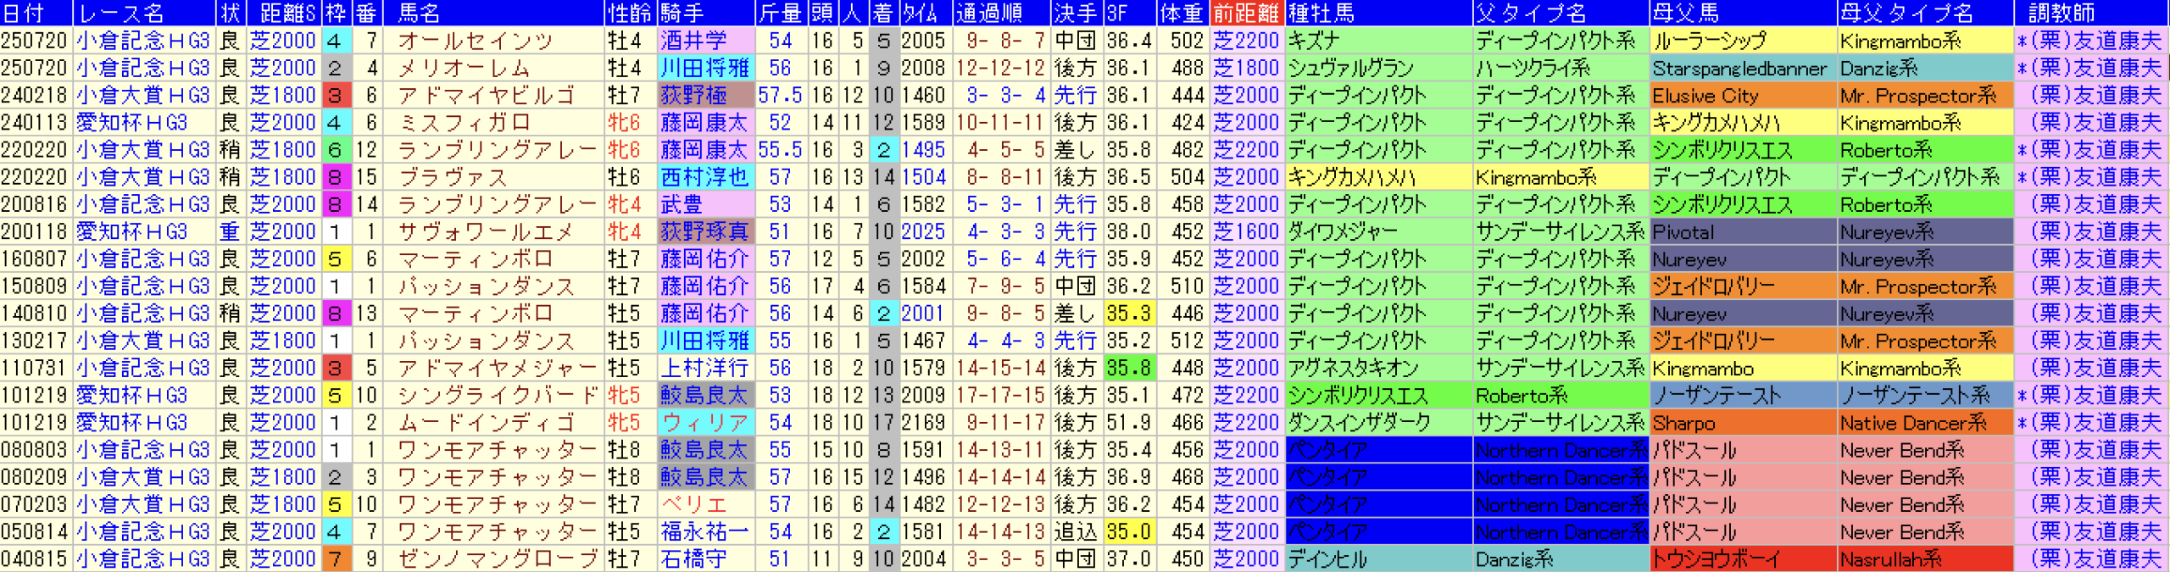Click the 日付 column header

coord(24,13)
